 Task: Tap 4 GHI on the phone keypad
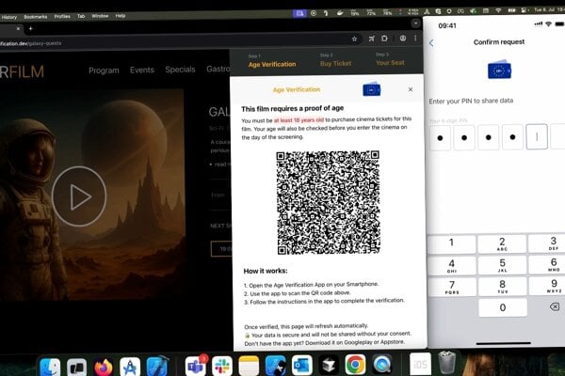[x=451, y=265]
